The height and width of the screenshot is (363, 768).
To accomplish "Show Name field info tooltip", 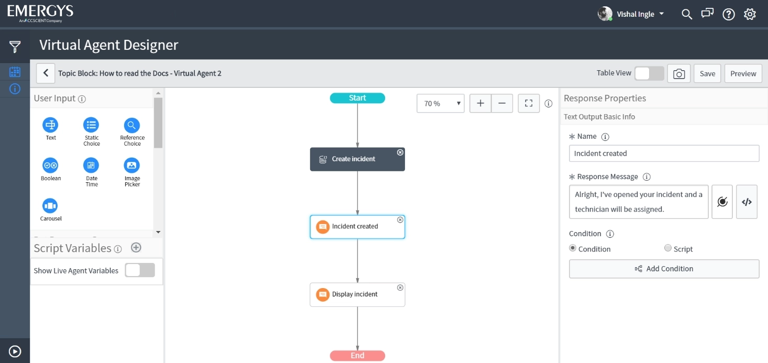I will (605, 137).
